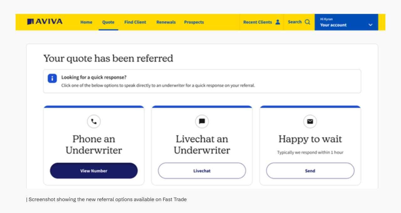The width and height of the screenshot is (401, 213).
Task: Open the Home menu item
Action: coord(86,22)
